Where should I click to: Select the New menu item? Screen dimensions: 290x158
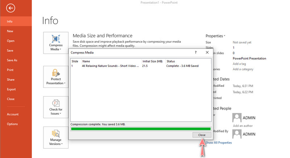10,31
